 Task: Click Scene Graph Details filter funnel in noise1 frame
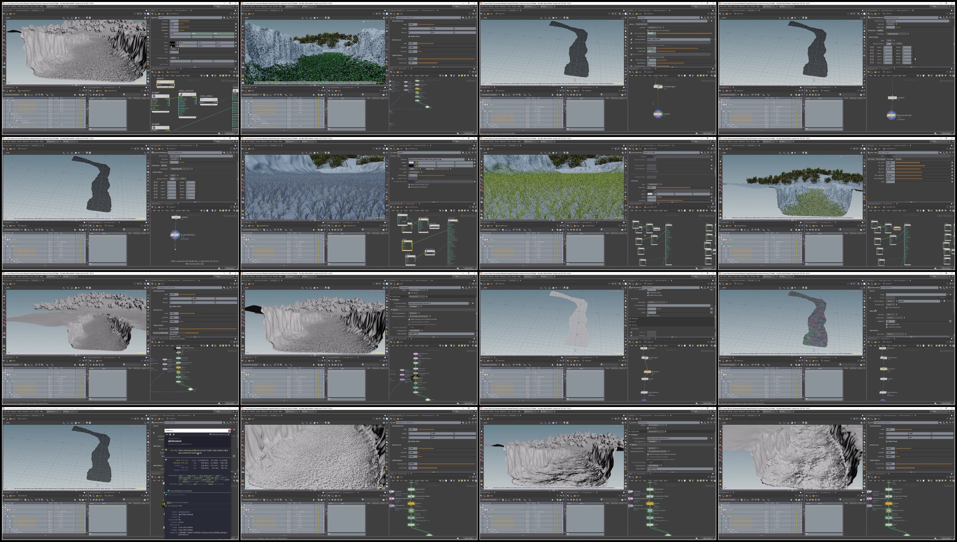(x=124, y=95)
